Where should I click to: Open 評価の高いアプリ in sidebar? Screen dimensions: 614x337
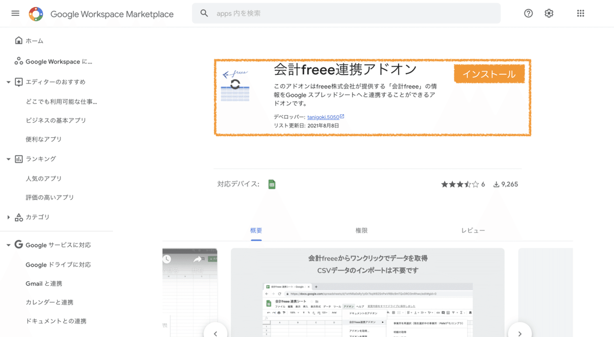50,197
